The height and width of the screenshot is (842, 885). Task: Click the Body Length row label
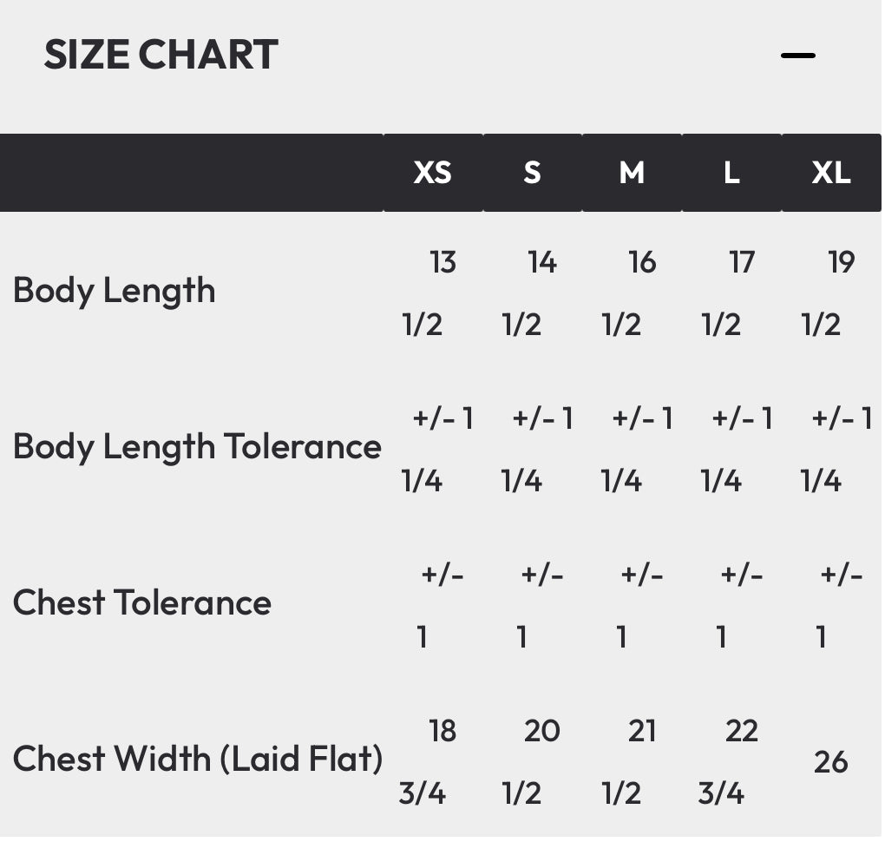(115, 290)
